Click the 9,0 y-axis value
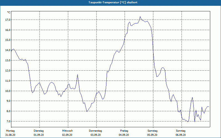221x138 pixels. click(8, 101)
